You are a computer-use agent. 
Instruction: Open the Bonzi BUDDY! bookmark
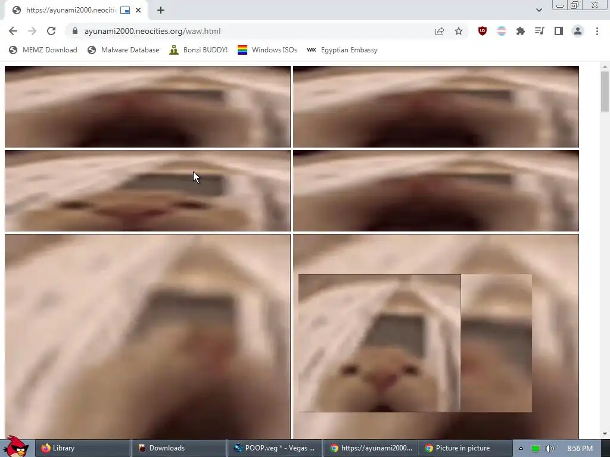198,50
